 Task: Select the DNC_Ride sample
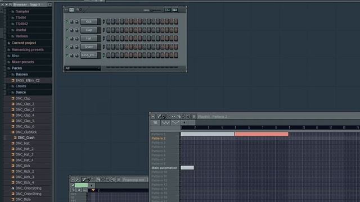[x=23, y=199]
